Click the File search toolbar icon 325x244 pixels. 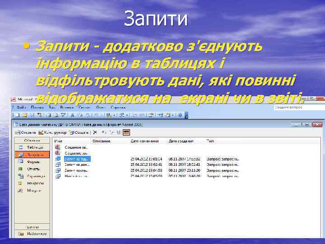(39, 115)
